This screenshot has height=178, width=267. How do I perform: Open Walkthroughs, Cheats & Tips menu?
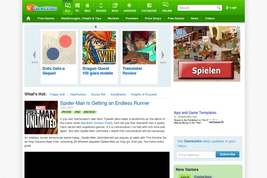point(81,18)
